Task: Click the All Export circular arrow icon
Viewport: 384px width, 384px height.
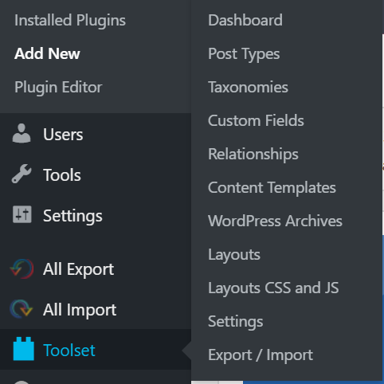Action: [x=22, y=268]
